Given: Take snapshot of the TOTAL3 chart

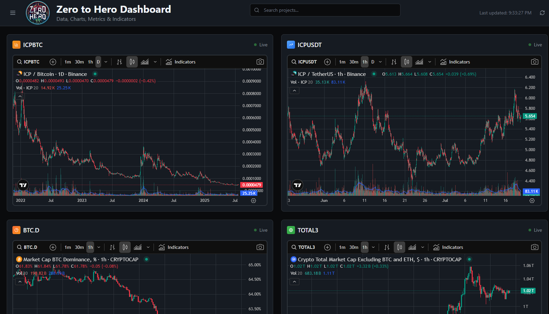Looking at the screenshot, I should (534, 247).
